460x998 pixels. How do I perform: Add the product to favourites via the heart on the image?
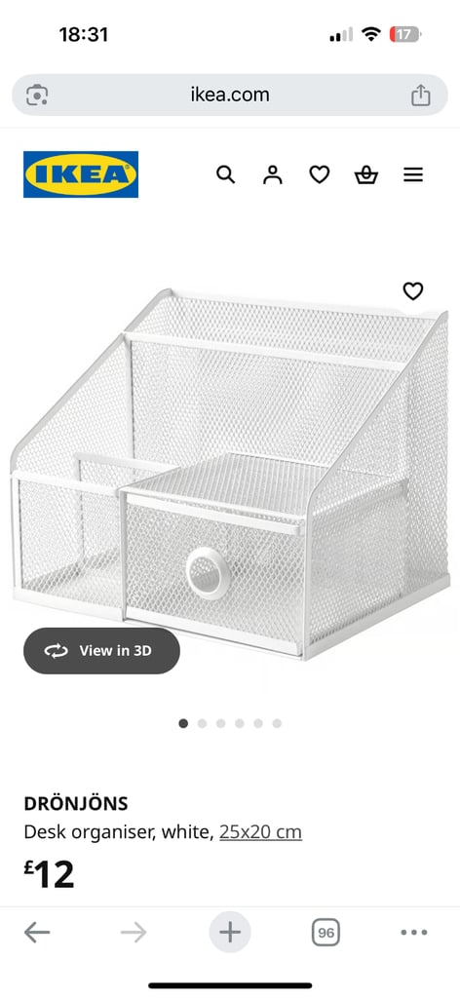click(x=413, y=290)
